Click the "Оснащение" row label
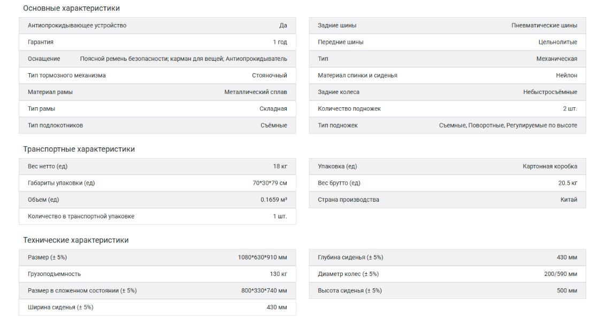Image resolution: width=605 pixels, height=324 pixels. [44, 59]
